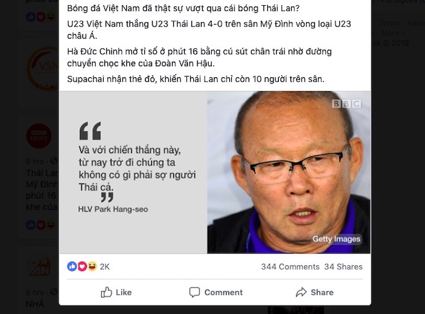Viewport: 425px width, 314px height.
Task: Click the Comment speech bubble icon
Action: coord(194,292)
